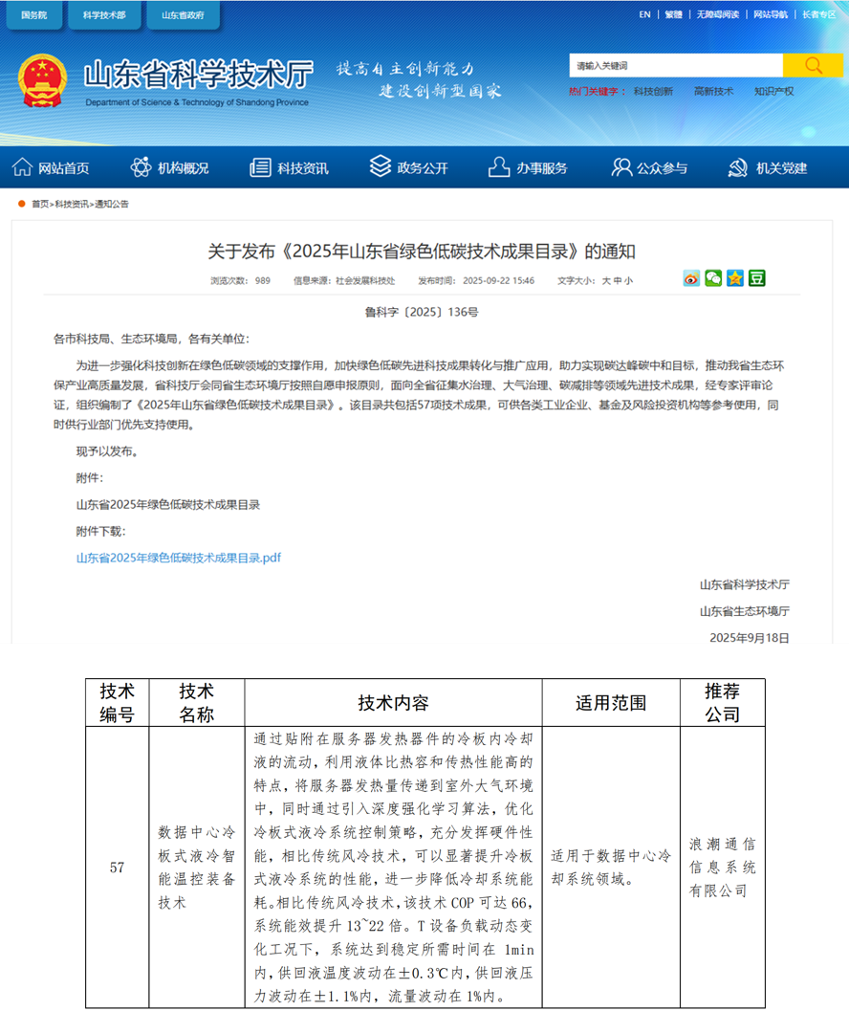Open 长者专区 seniors section
Image resolution: width=849 pixels, height=1011 pixels.
pyautogui.click(x=818, y=14)
